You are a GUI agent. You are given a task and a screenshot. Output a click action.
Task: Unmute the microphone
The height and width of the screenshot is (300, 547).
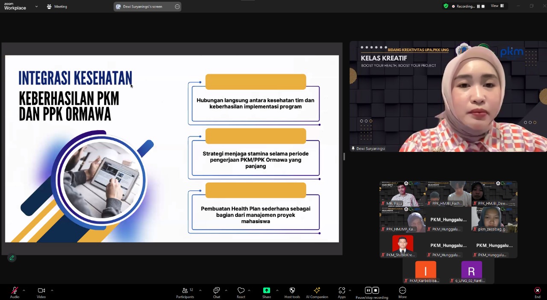[x=15, y=290]
